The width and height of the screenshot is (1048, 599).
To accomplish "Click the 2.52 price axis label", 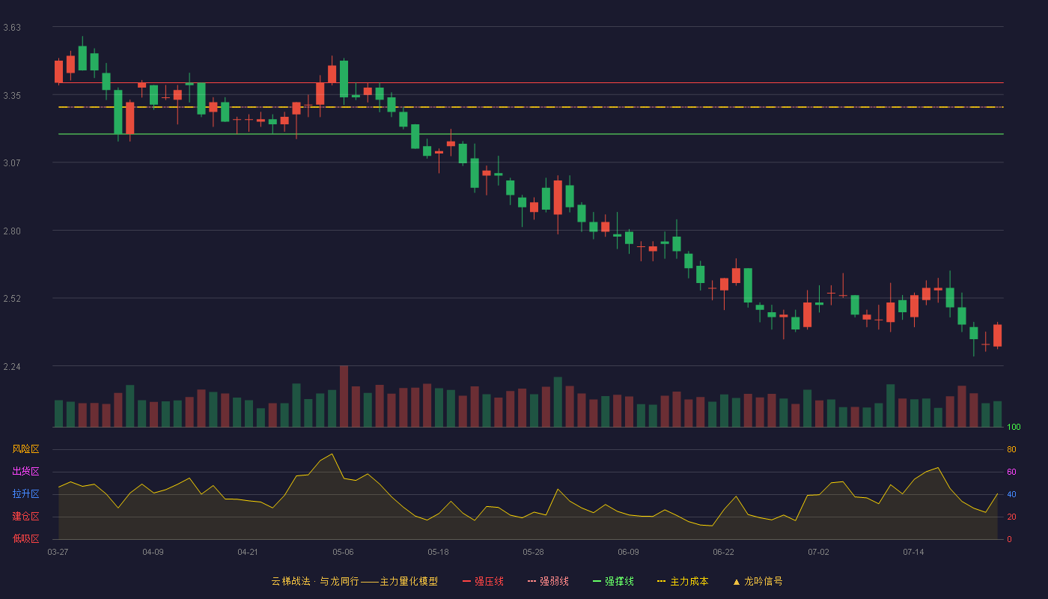I will [x=12, y=299].
